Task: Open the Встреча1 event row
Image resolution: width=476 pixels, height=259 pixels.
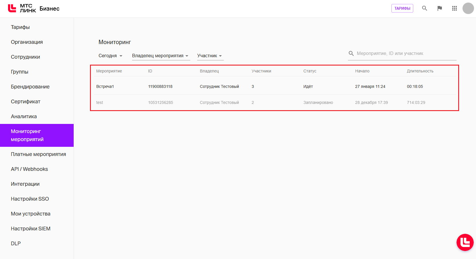Action: [105, 86]
